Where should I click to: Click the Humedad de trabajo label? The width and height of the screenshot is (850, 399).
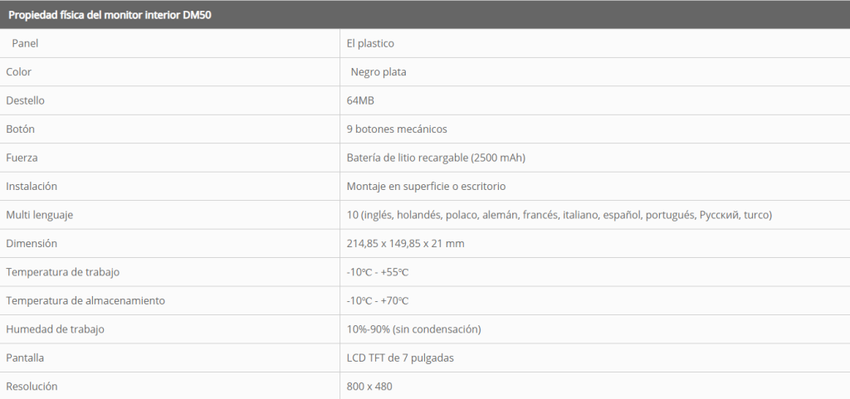[x=55, y=329]
